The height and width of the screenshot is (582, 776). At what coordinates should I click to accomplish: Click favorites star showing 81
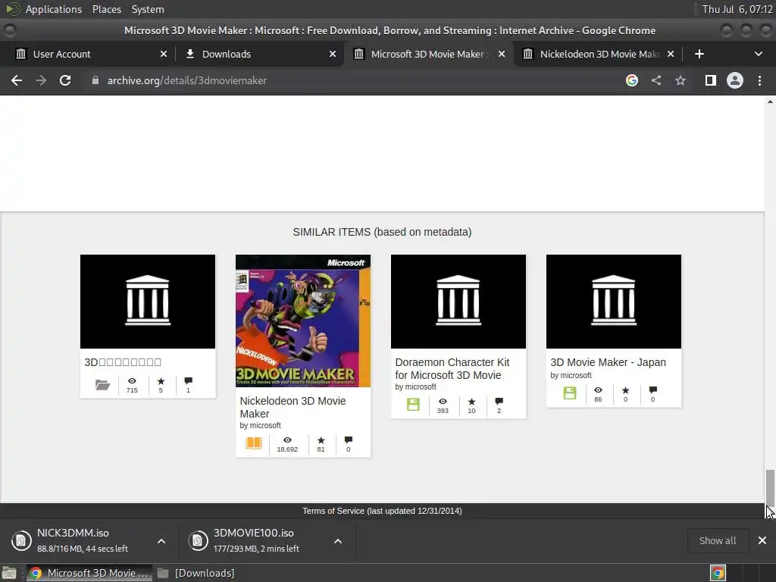tap(321, 440)
